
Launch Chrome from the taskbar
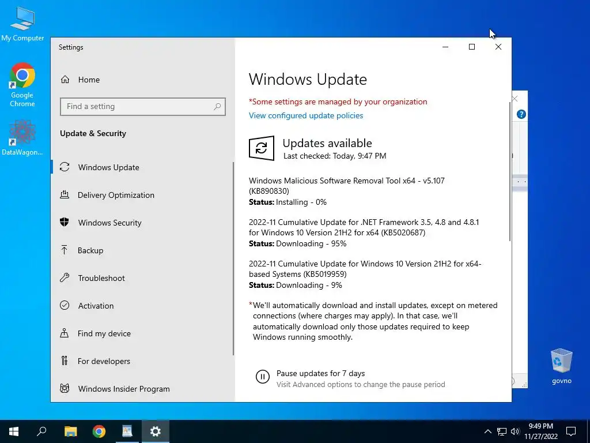pos(99,431)
